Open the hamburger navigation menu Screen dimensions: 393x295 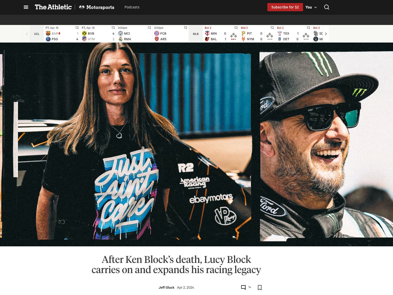click(26, 7)
